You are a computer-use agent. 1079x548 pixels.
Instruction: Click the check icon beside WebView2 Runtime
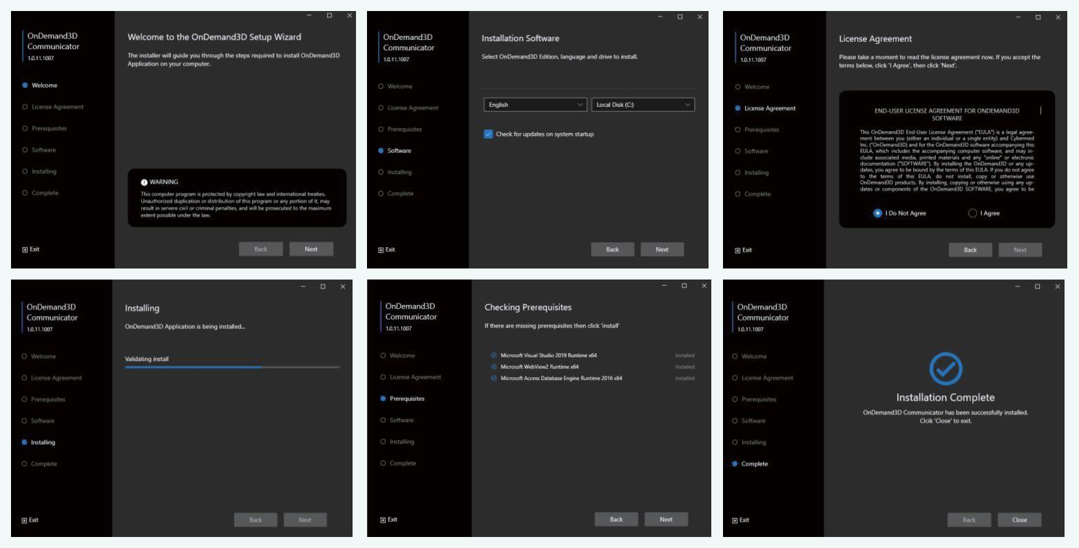[x=494, y=367]
